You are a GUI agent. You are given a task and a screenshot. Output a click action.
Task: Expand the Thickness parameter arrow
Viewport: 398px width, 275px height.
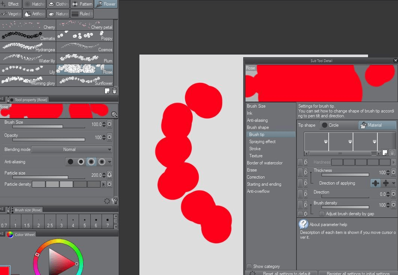click(x=306, y=172)
